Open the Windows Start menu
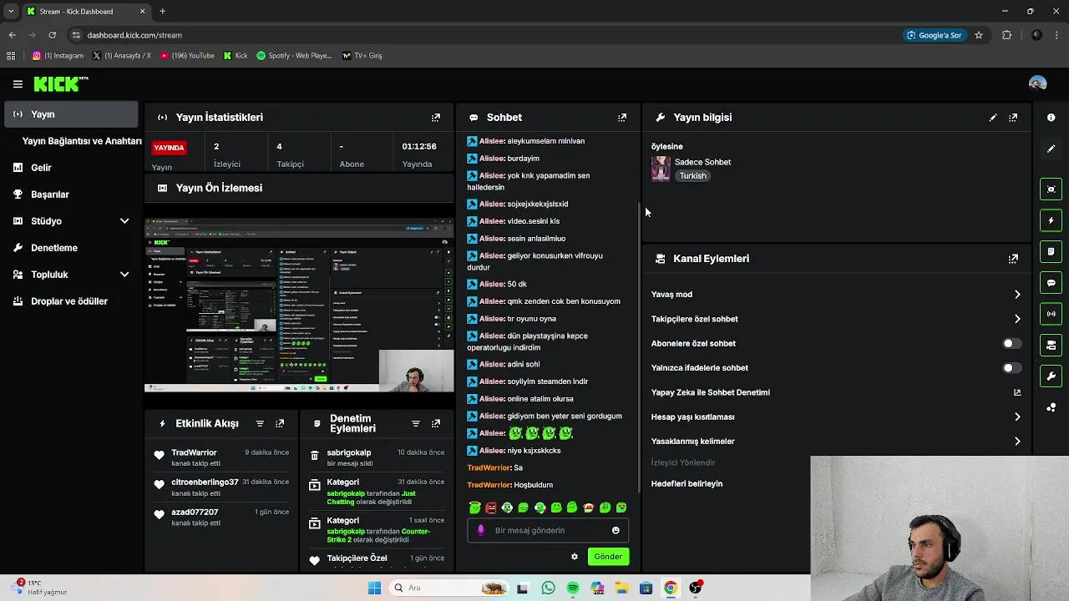The height and width of the screenshot is (601, 1069). pos(374,588)
